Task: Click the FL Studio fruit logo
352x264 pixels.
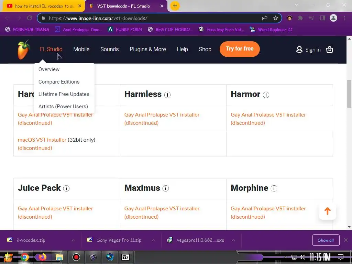Action: pos(24,49)
